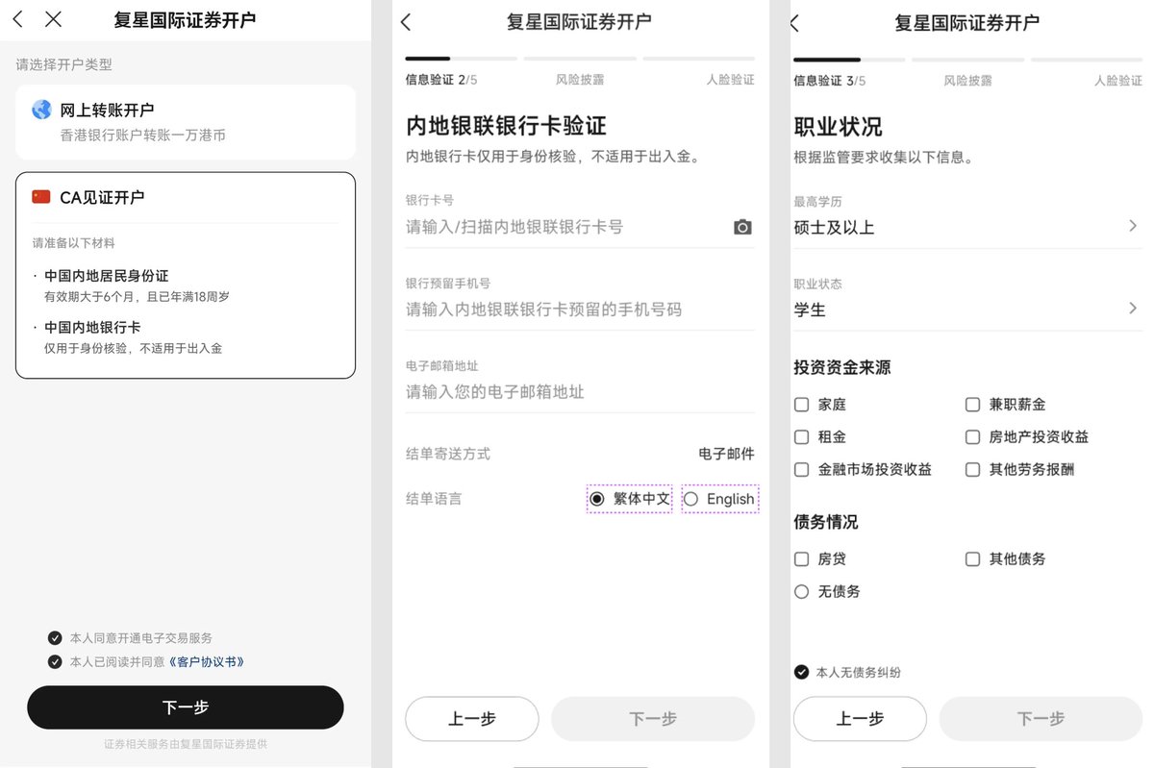The width and height of the screenshot is (1154, 768).
Task: Toggle 本人无债务纠纷 confirmation checkmark
Action: 801,672
